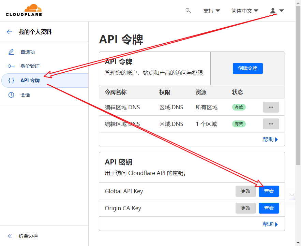
Task: Click the 资源 column header
Action: (x=201, y=92)
